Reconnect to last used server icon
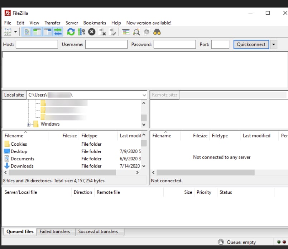The image size is (288, 249). (x=112, y=32)
